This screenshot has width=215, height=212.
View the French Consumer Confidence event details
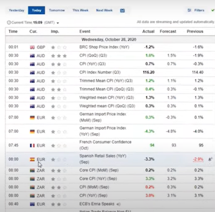105,145
